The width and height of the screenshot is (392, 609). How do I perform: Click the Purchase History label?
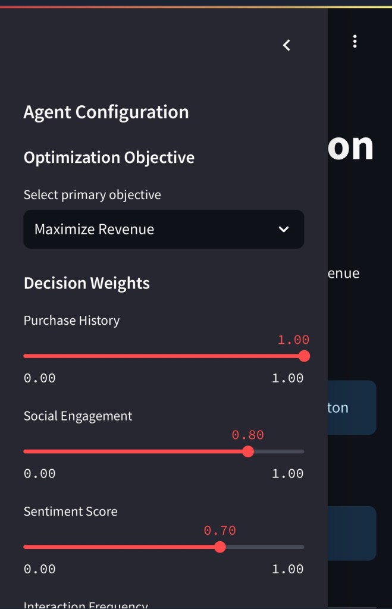[x=71, y=321]
